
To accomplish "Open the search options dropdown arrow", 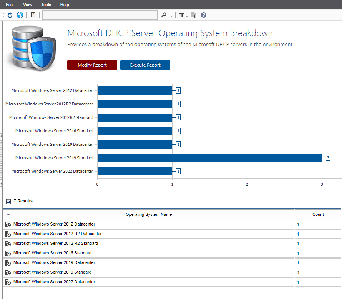I will (x=171, y=16).
